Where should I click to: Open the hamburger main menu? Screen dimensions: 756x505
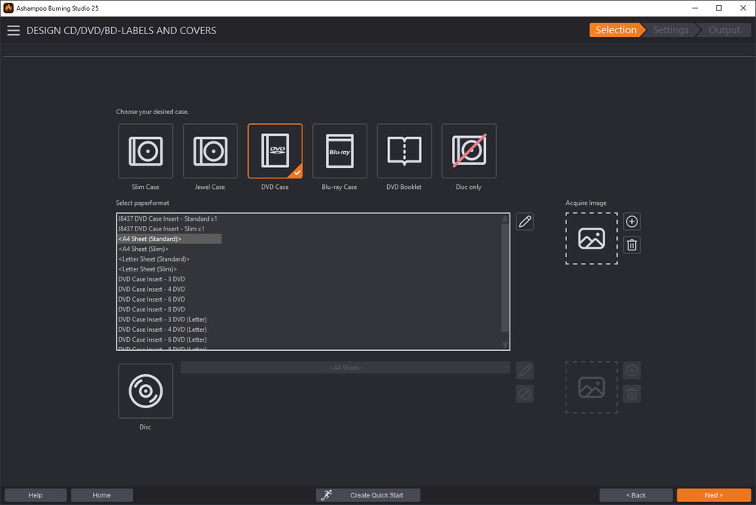(14, 30)
